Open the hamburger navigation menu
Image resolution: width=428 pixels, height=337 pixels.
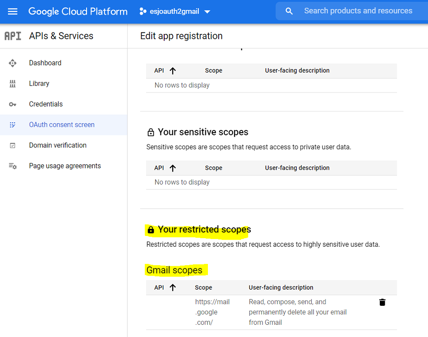(x=13, y=11)
